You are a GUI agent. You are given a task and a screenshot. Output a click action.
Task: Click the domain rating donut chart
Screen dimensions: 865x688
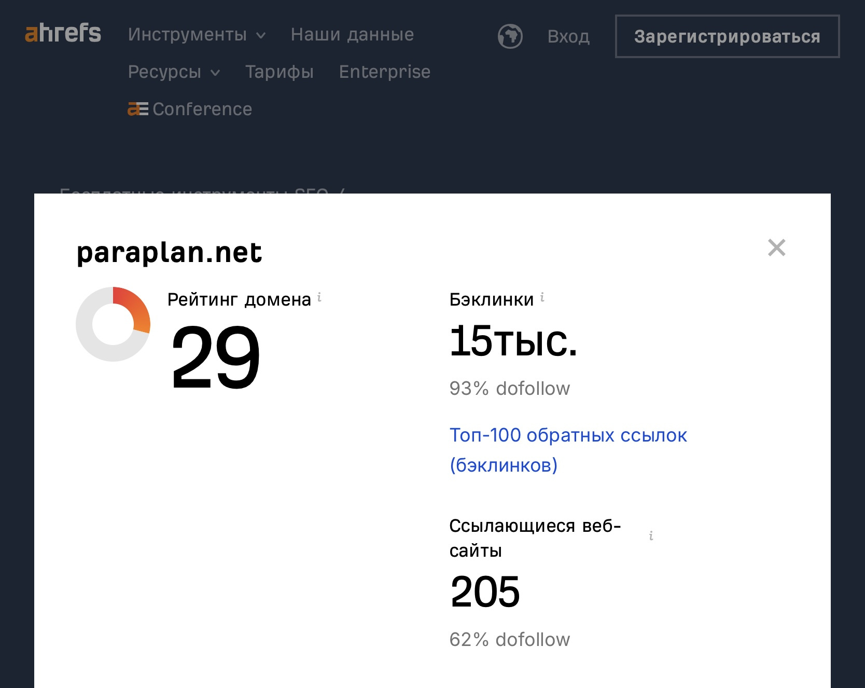coord(113,324)
